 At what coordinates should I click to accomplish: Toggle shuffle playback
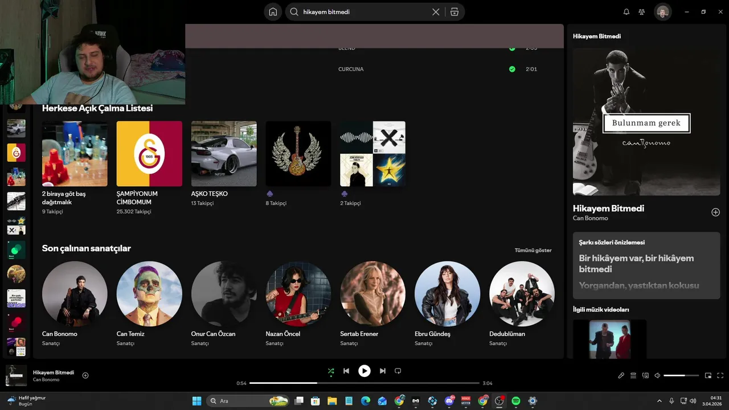coord(331,371)
